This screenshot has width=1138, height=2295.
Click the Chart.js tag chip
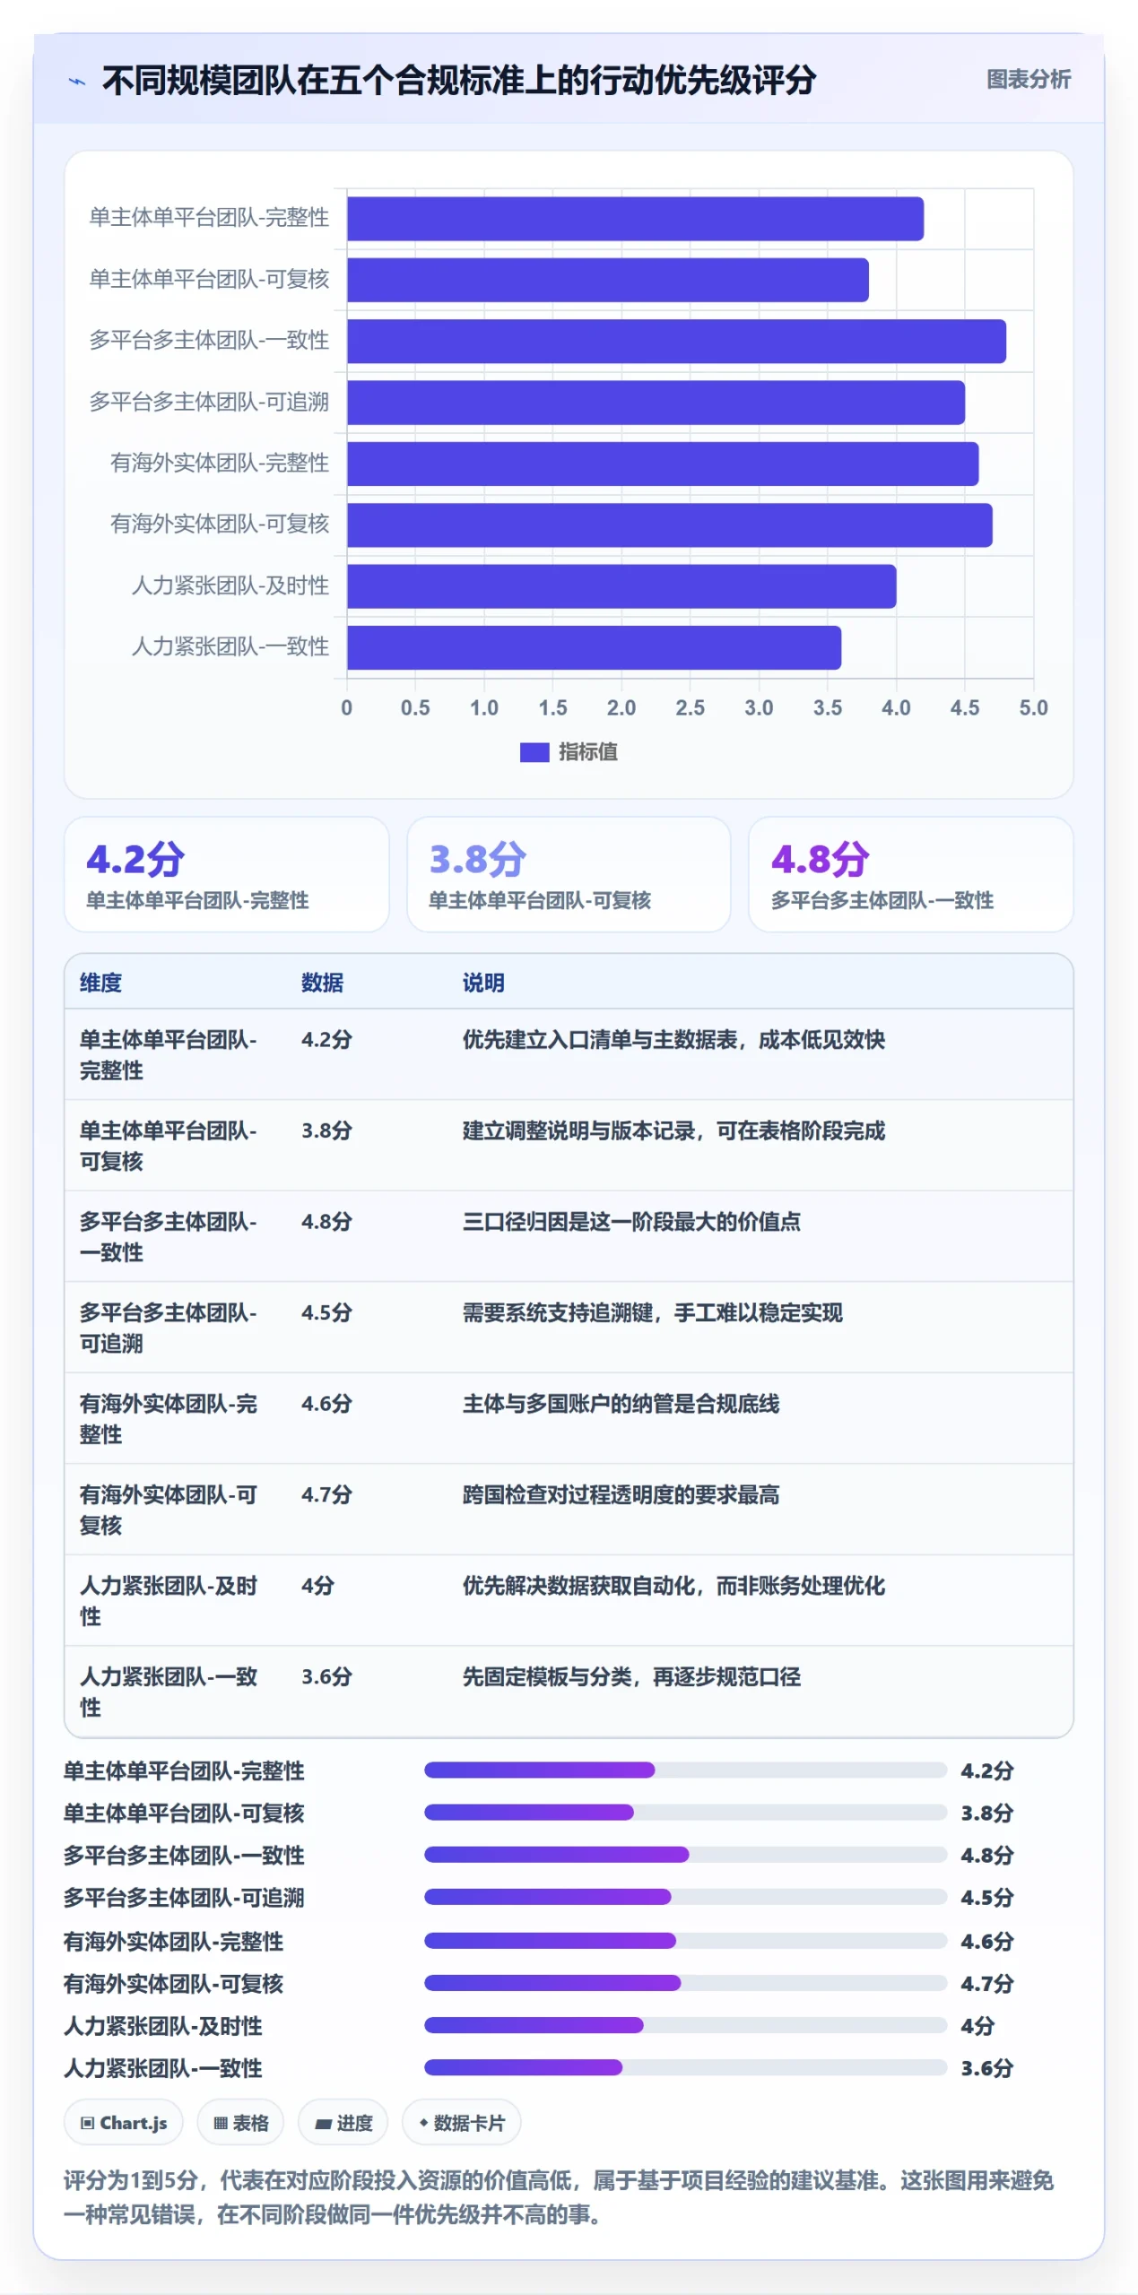(x=123, y=2122)
